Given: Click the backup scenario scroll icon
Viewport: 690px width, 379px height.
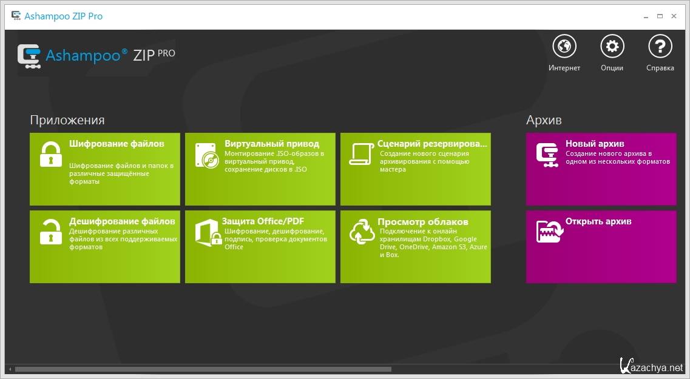Looking at the screenshot, I should tap(362, 154).
